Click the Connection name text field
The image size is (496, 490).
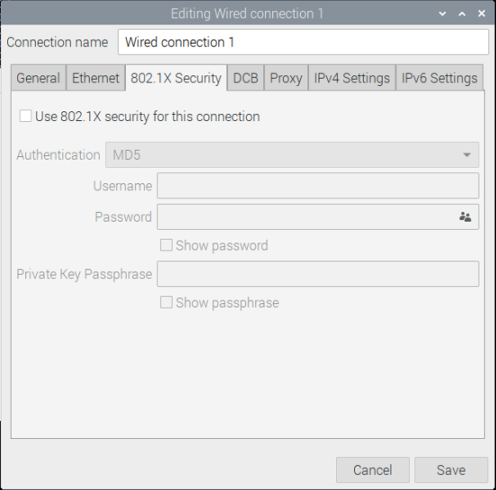303,42
